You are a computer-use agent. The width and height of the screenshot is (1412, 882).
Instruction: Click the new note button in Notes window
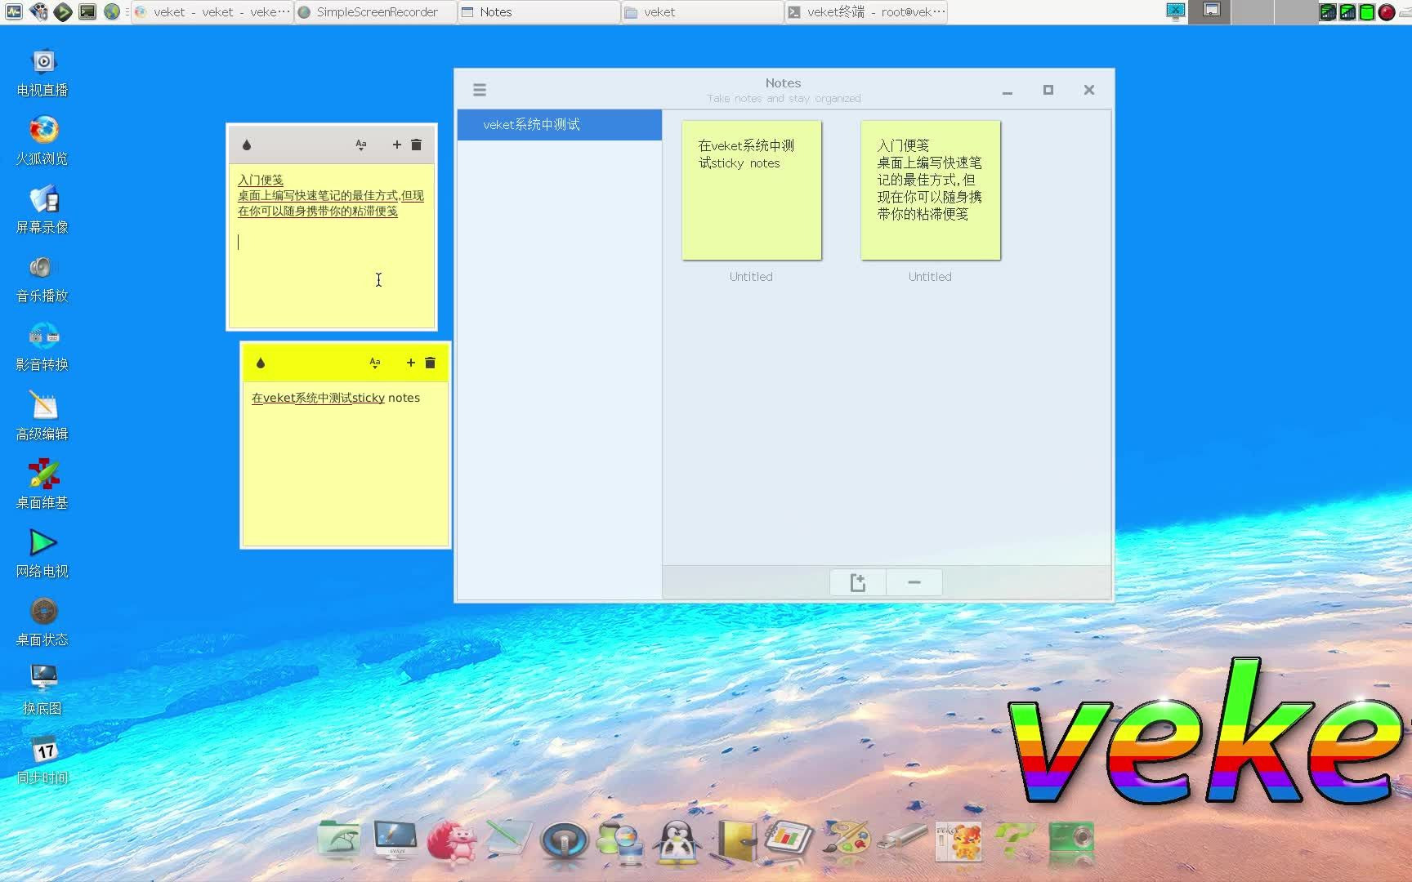point(857,582)
